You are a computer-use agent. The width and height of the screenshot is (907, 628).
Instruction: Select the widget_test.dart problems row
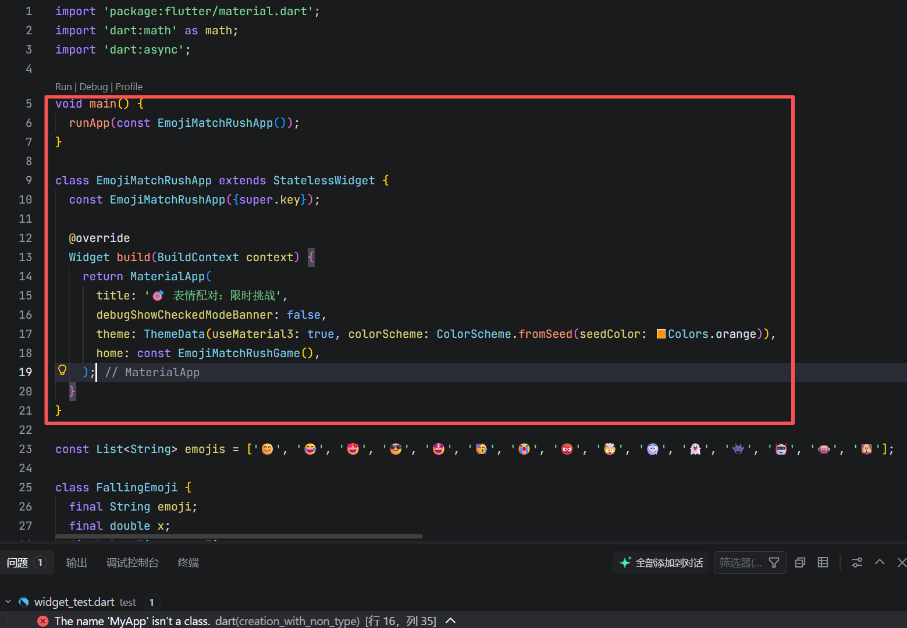pos(453,602)
